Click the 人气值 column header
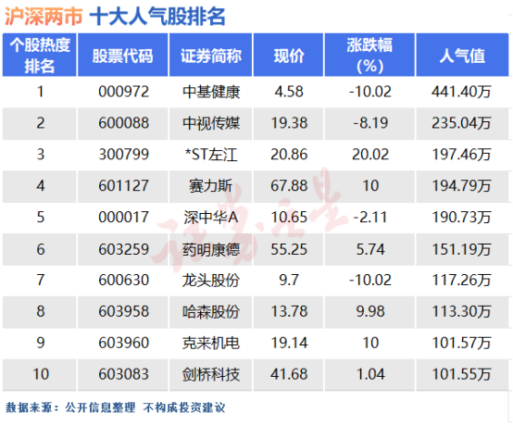Screen dimensions: 513x426 pos(462,55)
